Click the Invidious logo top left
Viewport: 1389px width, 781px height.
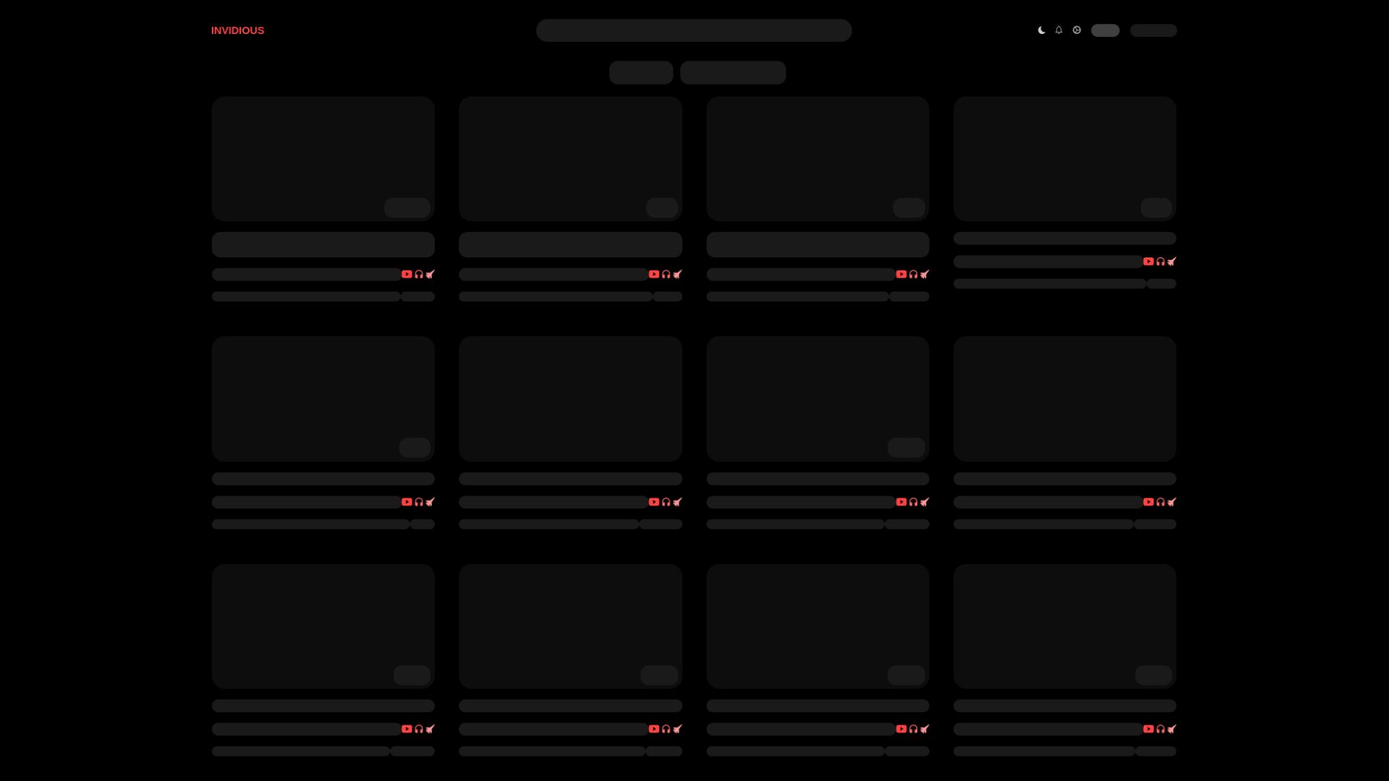click(237, 30)
